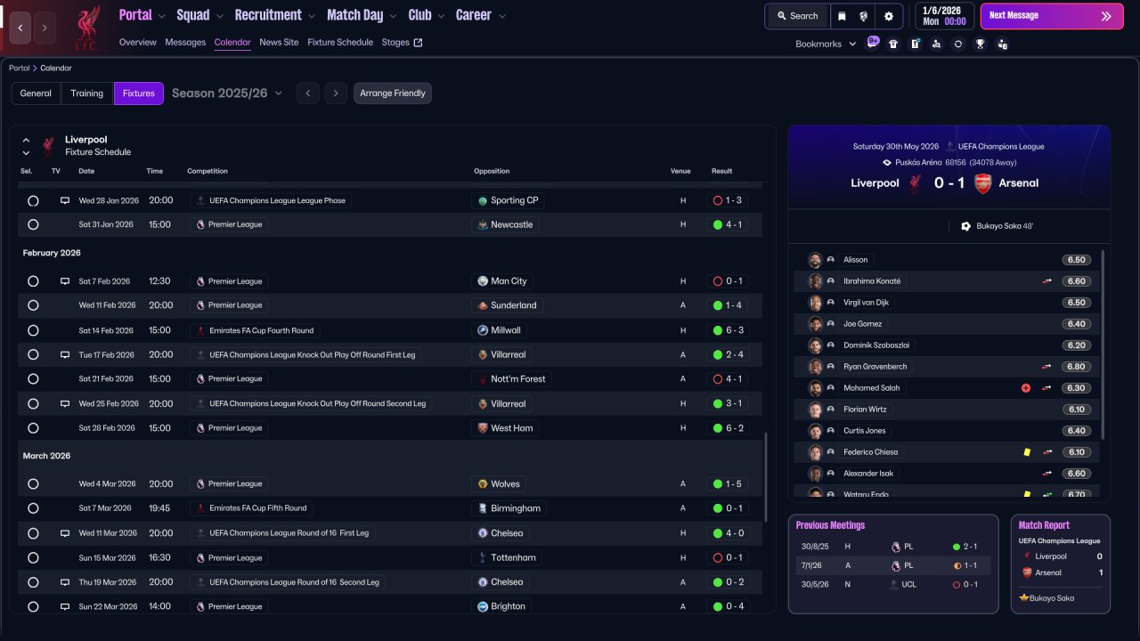Click the fixtures list scrollbar
1140x641 pixels.
(765, 477)
